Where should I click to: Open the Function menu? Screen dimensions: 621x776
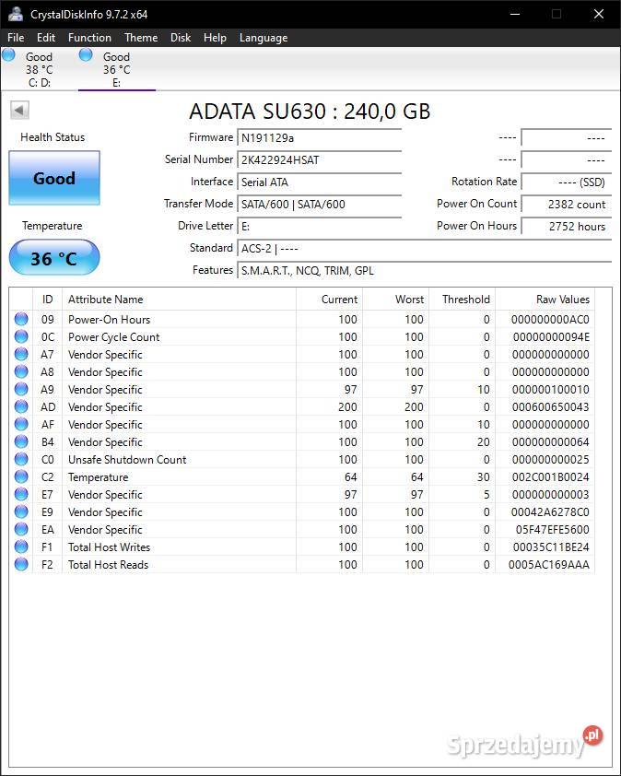coord(89,38)
